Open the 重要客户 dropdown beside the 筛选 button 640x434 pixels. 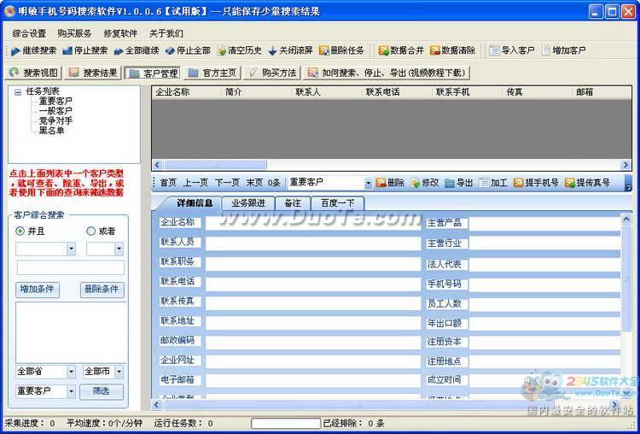(x=71, y=391)
